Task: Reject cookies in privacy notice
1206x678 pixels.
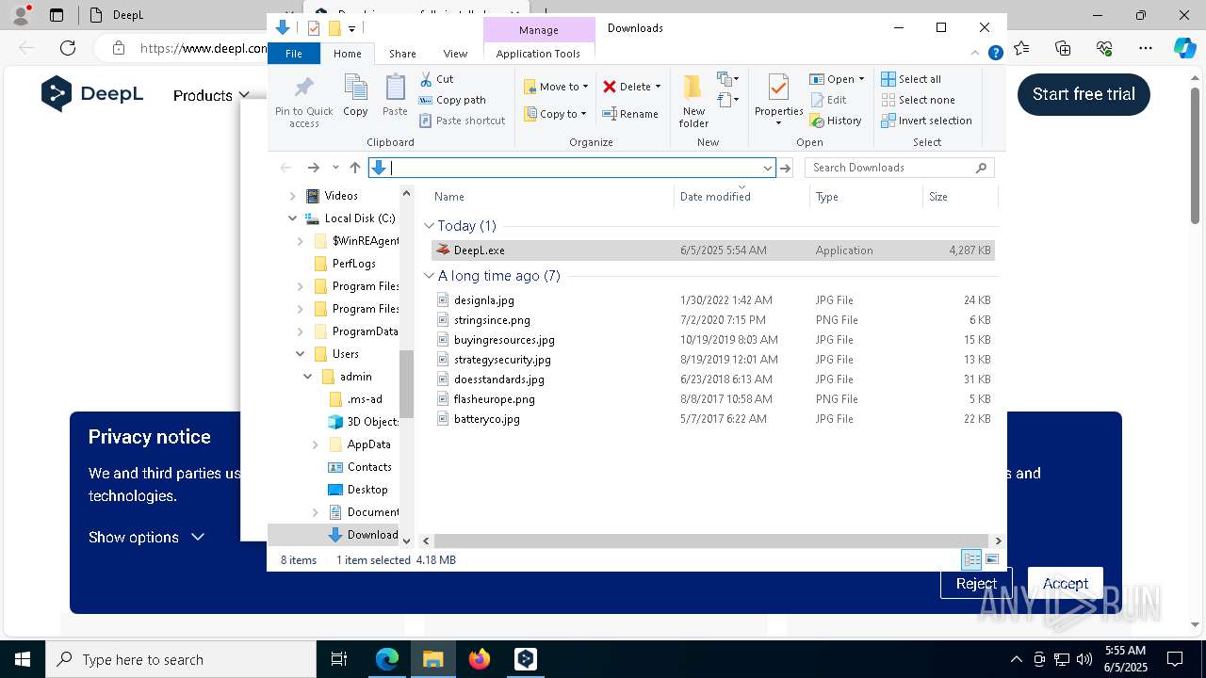Action: [976, 584]
